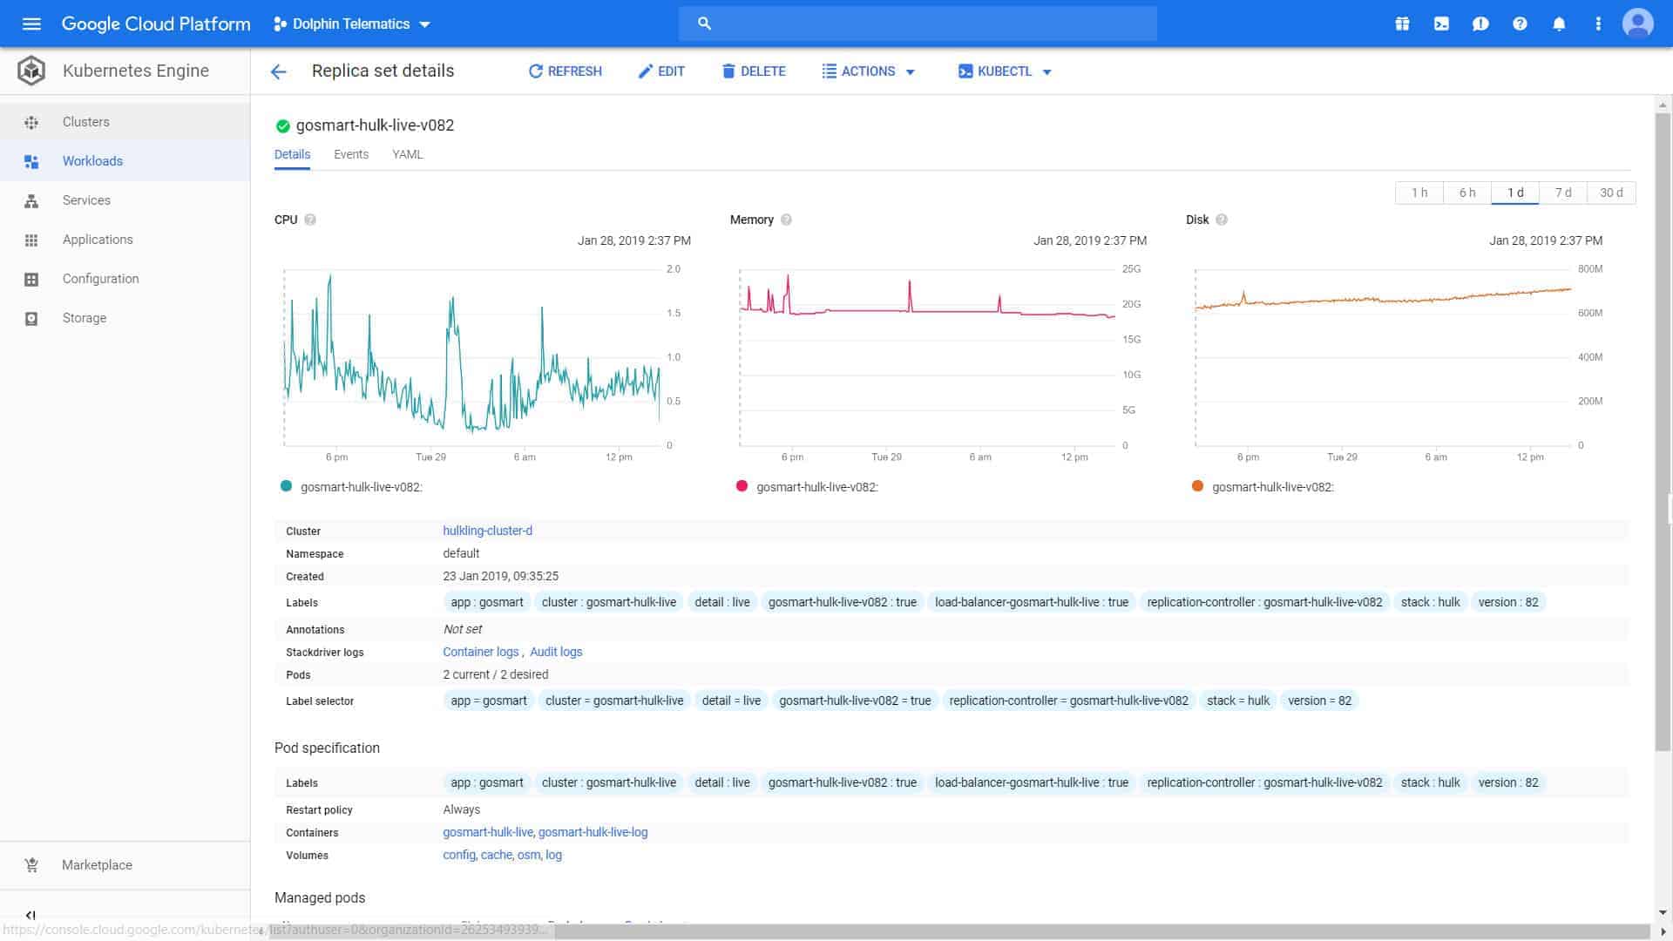The height and width of the screenshot is (941, 1673).
Task: Open the log volume link
Action: click(x=553, y=855)
